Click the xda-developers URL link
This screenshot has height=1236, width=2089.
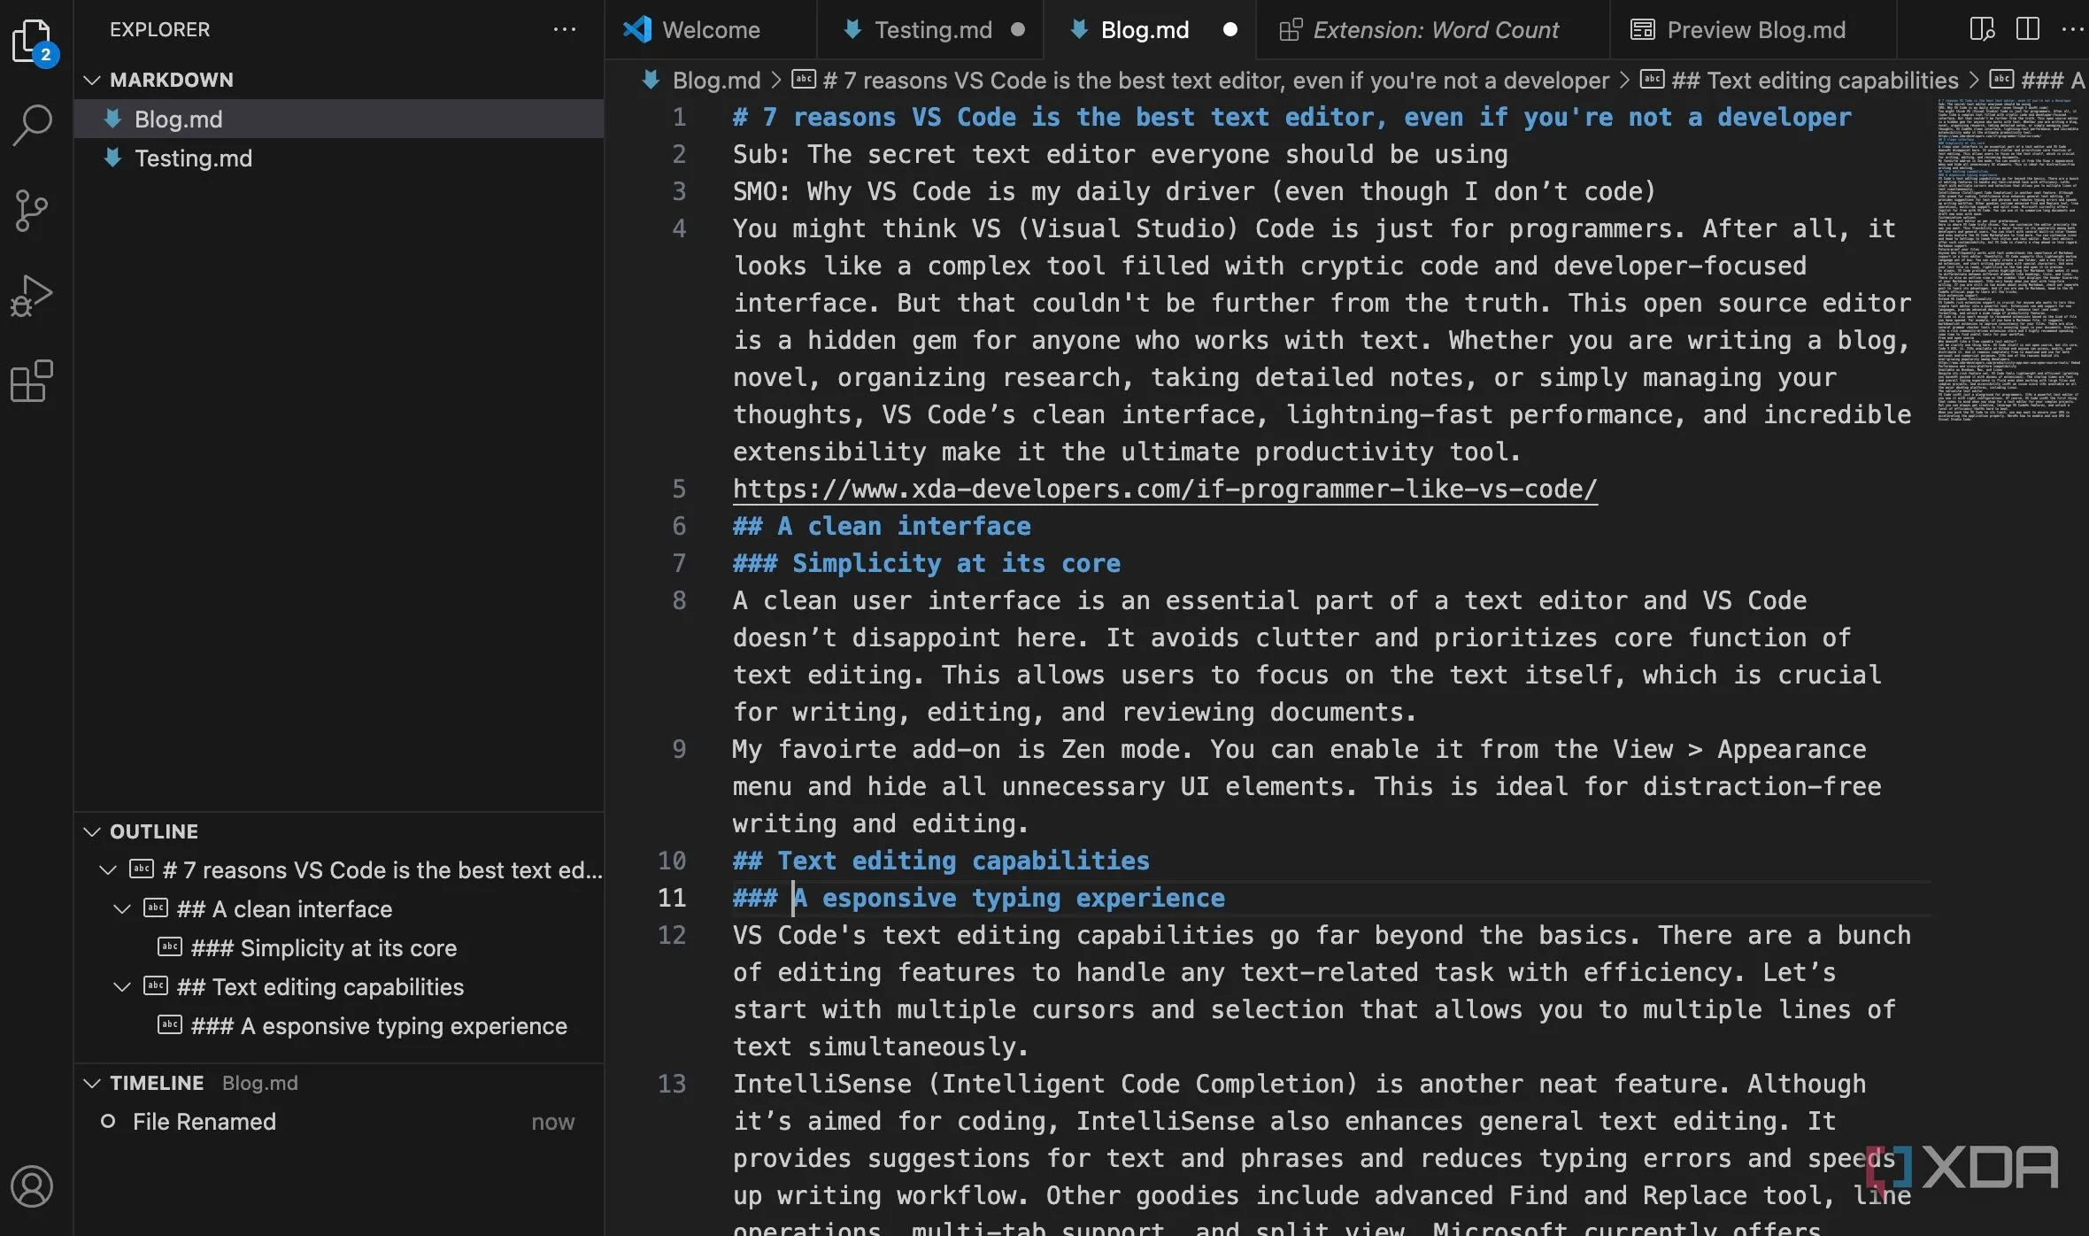pos(1164,489)
